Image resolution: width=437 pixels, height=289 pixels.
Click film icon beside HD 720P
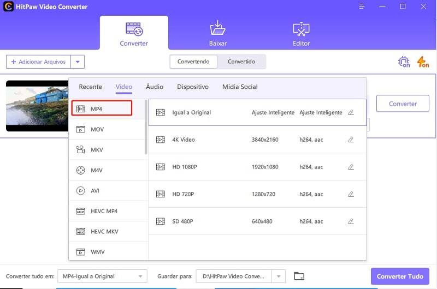161,194
